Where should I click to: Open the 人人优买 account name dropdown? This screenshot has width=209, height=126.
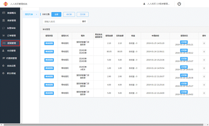tap(158, 4)
